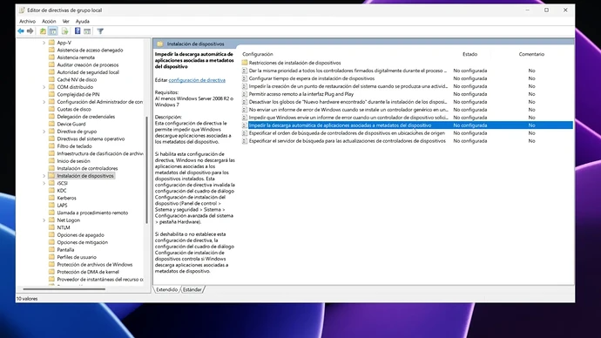Image resolution: width=601 pixels, height=338 pixels.
Task: Expand the iSCSI tree node
Action: click(x=44, y=183)
